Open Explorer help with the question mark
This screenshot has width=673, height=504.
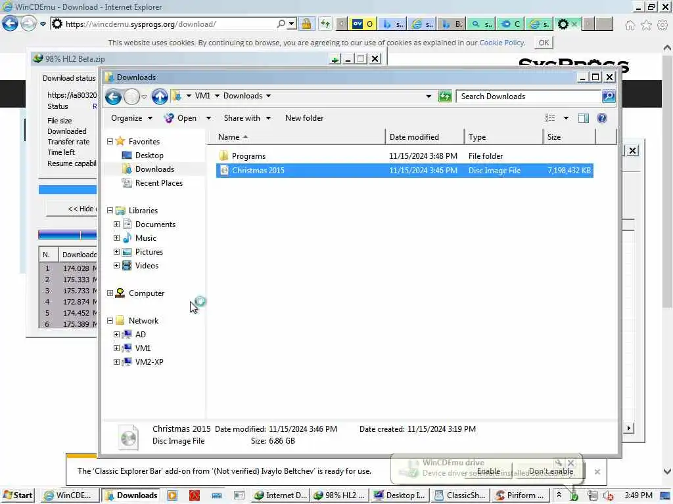(602, 118)
